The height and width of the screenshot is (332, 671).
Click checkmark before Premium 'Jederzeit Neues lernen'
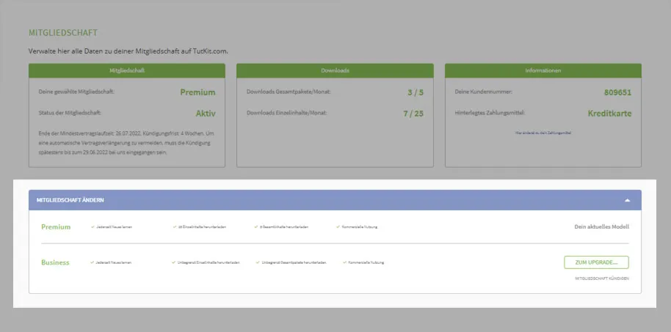click(93, 227)
